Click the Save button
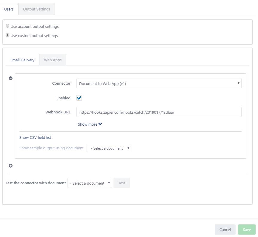 [x=247, y=230]
